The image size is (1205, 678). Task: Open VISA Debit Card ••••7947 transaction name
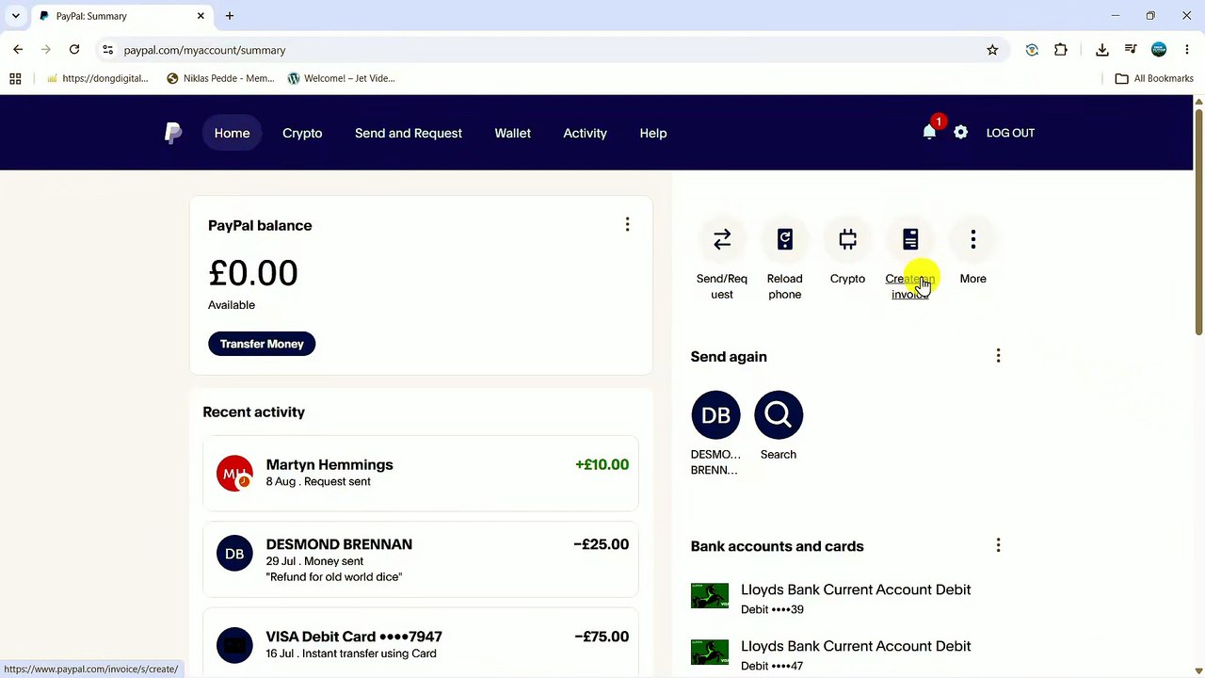(x=354, y=637)
